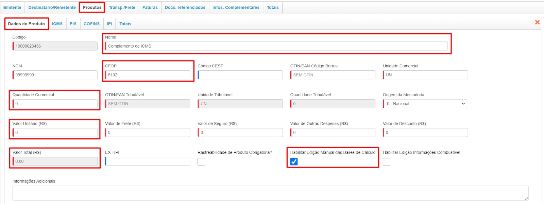Viewport: 544px width, 204px height.
Task: Select the Valor Unitário (R$) field
Action: point(55,133)
